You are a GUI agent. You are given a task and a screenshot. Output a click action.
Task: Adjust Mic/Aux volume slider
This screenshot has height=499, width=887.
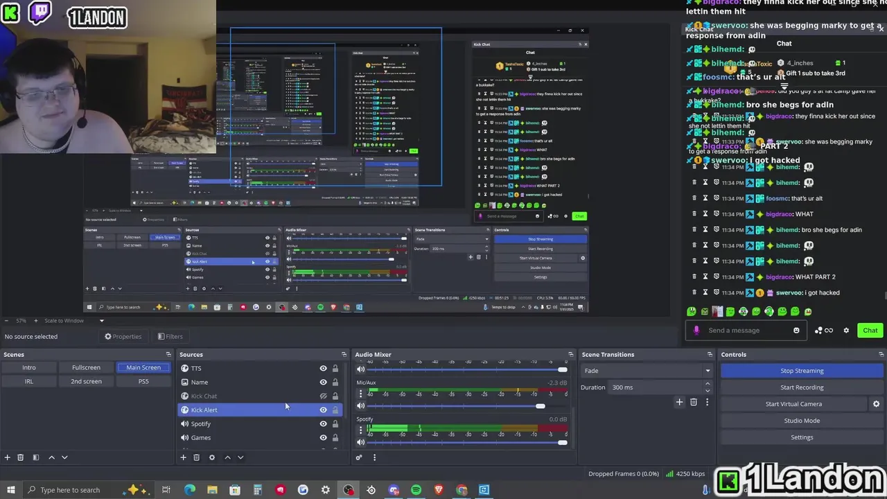(541, 406)
